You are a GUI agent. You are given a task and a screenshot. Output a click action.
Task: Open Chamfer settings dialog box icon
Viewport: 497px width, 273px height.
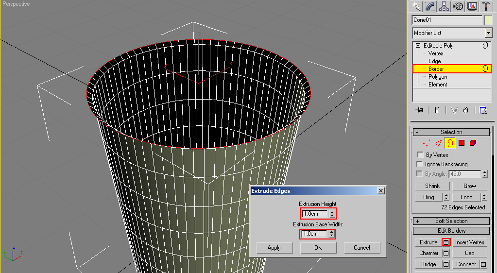click(446, 253)
